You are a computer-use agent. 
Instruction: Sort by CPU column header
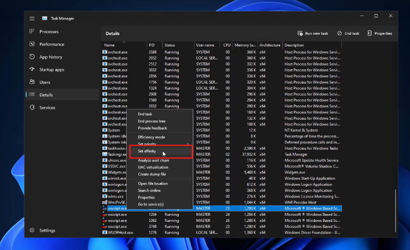[x=226, y=45]
